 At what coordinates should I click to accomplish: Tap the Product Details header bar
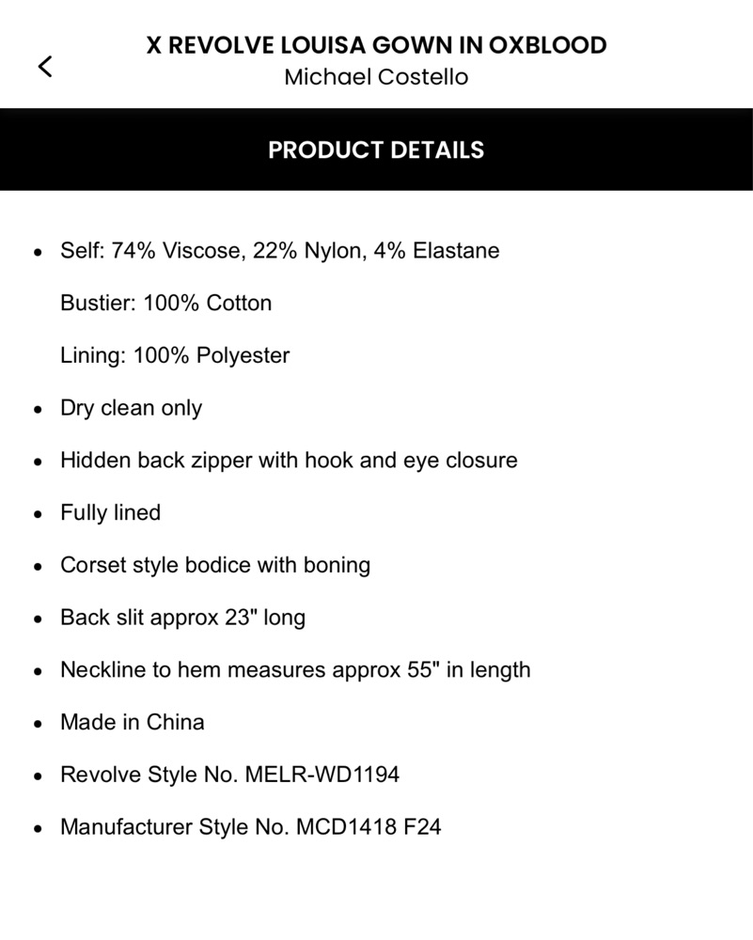click(x=376, y=149)
